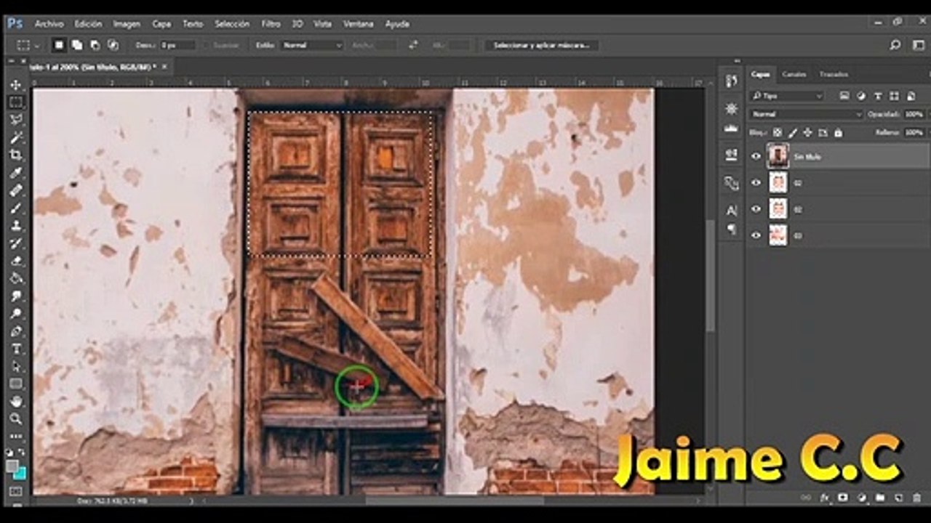Toggle lock all padlock icon
This screenshot has width=931, height=523.
tap(838, 133)
